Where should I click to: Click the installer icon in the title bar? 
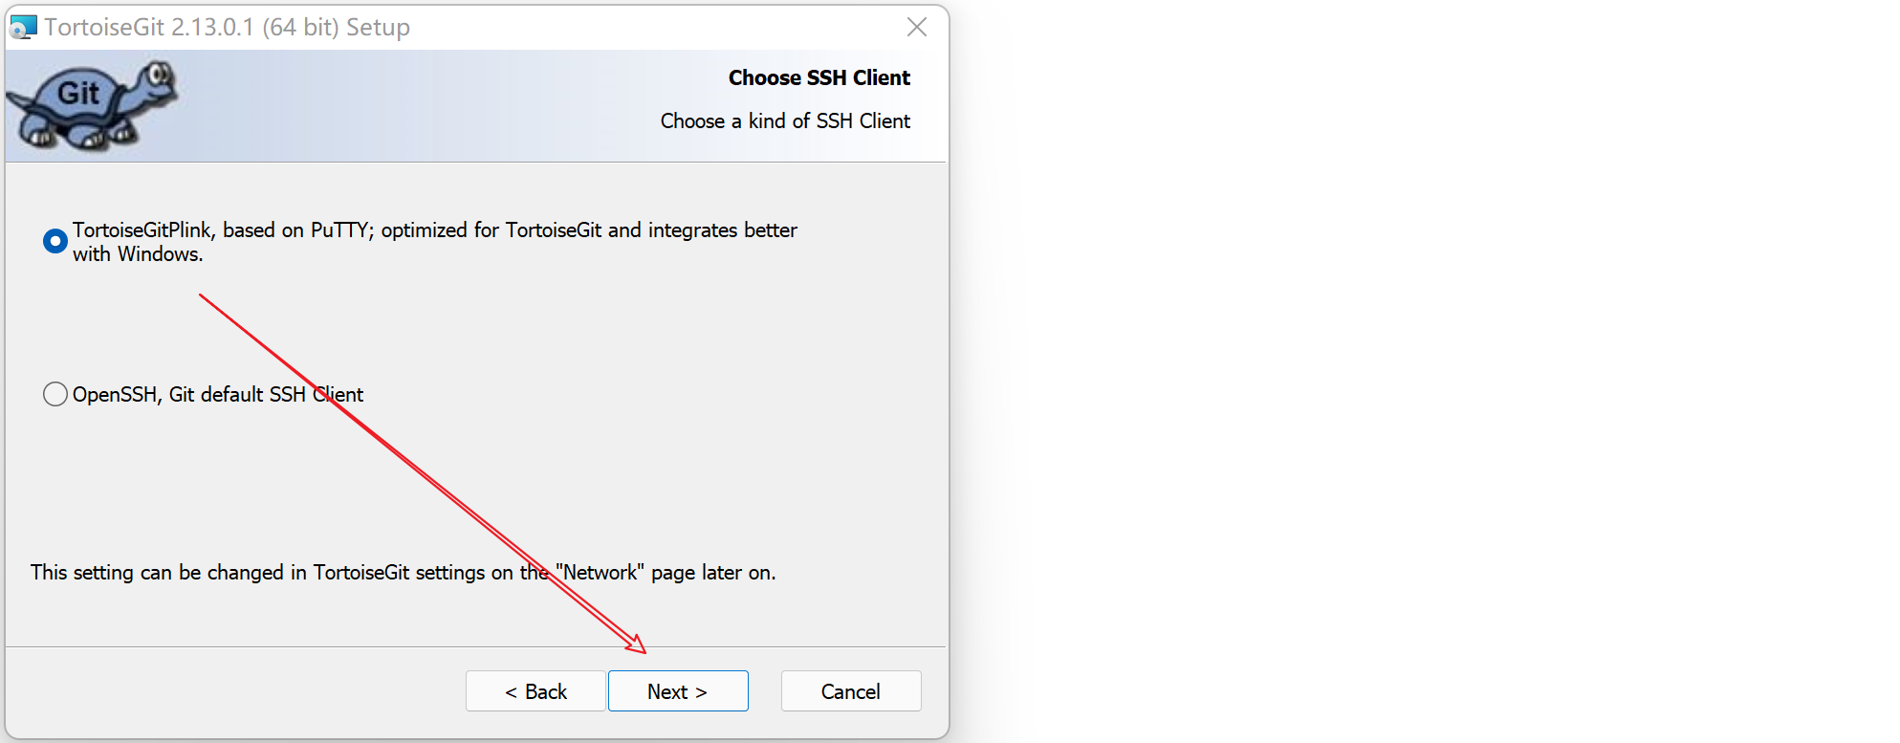tap(23, 28)
